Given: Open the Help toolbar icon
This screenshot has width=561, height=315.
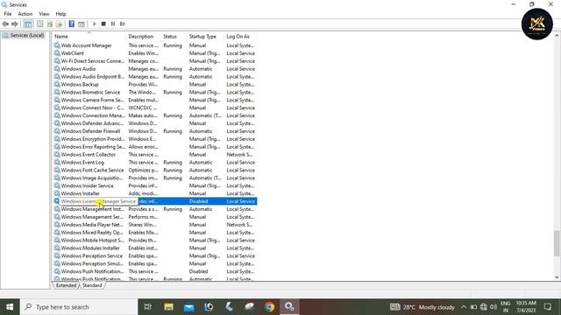Looking at the screenshot, I should click(x=72, y=24).
